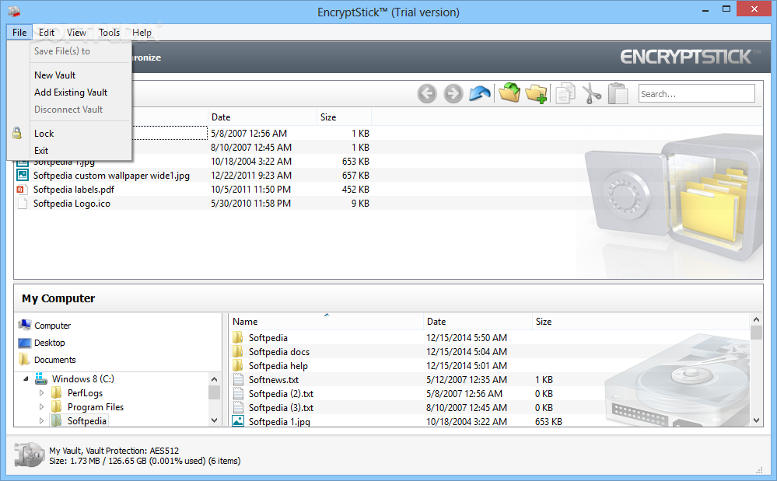Click the PDF icon of Softpedia labels.pdf

click(21, 190)
